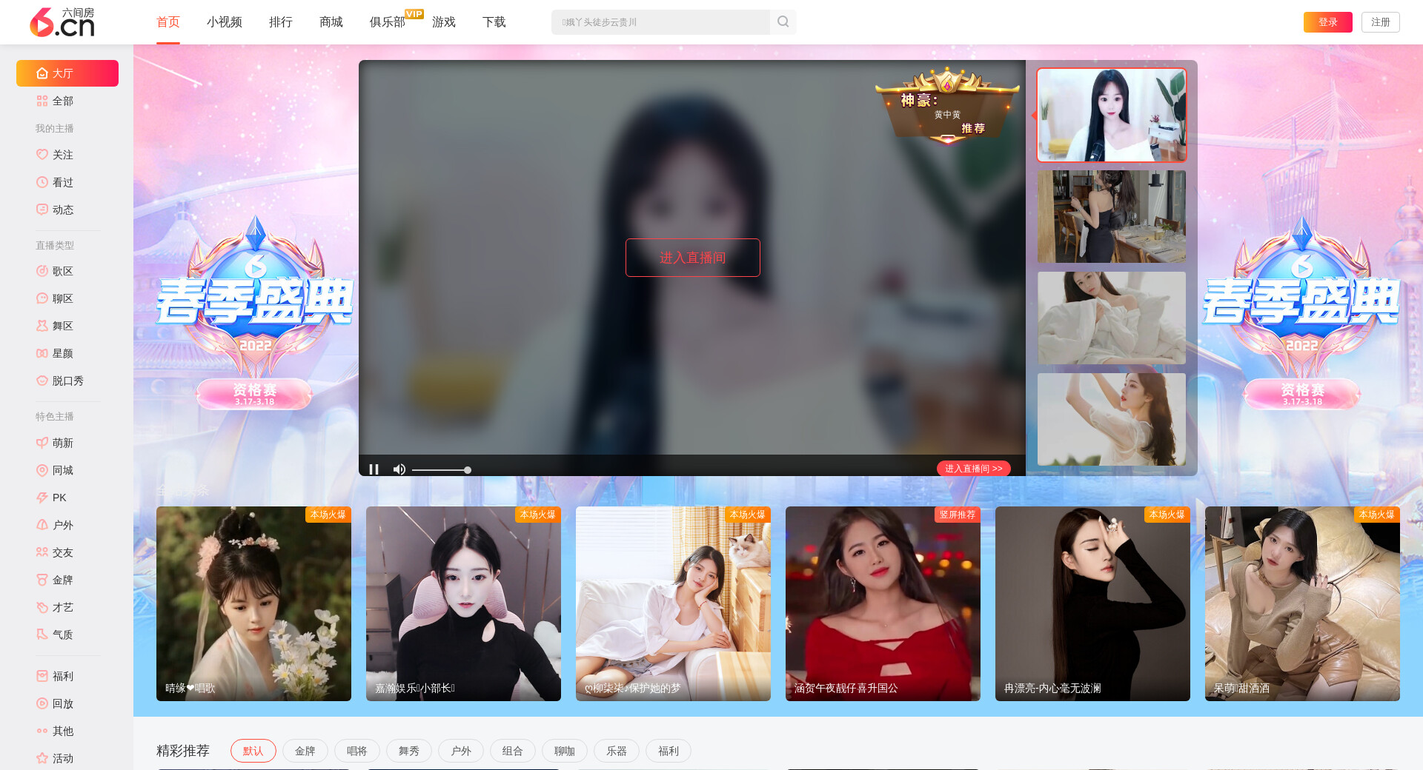Select the black dress streamer thumbnail

tap(1112, 217)
